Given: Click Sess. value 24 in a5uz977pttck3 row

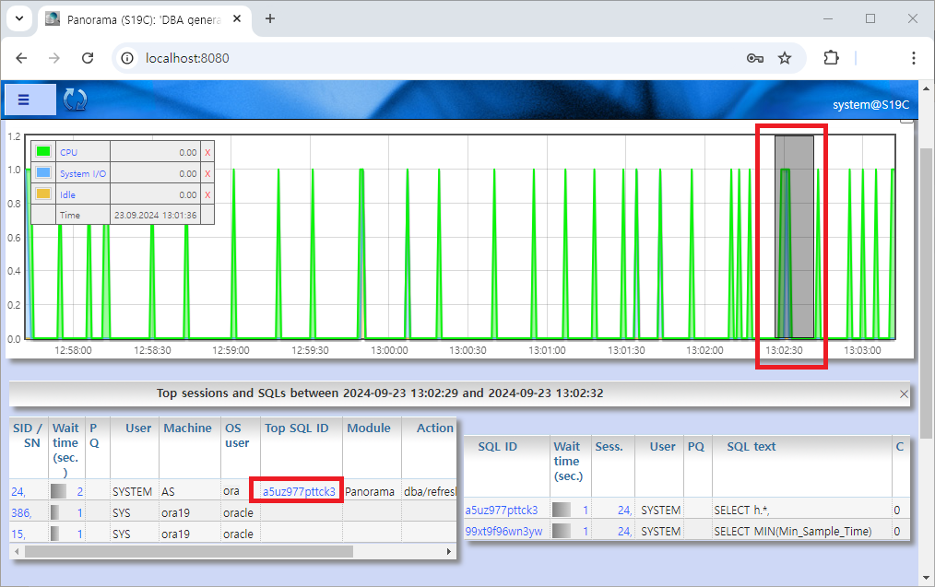Looking at the screenshot, I should tap(624, 511).
